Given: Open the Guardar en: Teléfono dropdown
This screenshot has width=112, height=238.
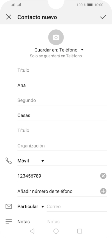Looking at the screenshot, I should [59, 50].
